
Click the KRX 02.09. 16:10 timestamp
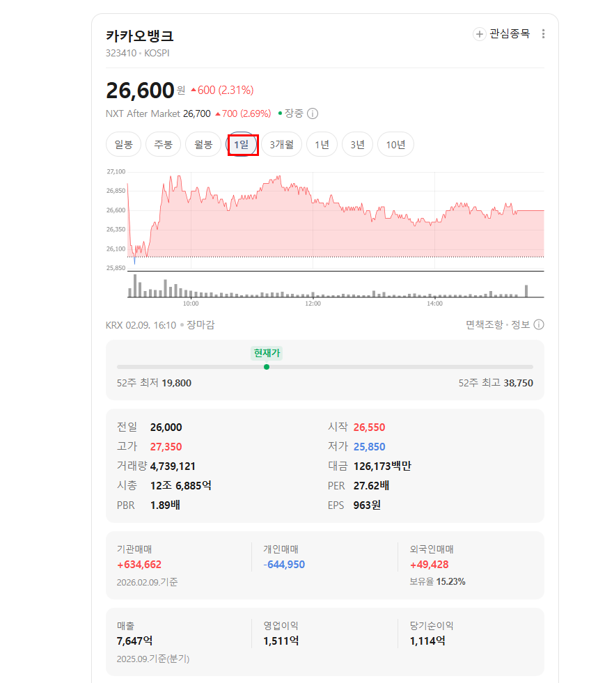pyautogui.click(x=141, y=325)
